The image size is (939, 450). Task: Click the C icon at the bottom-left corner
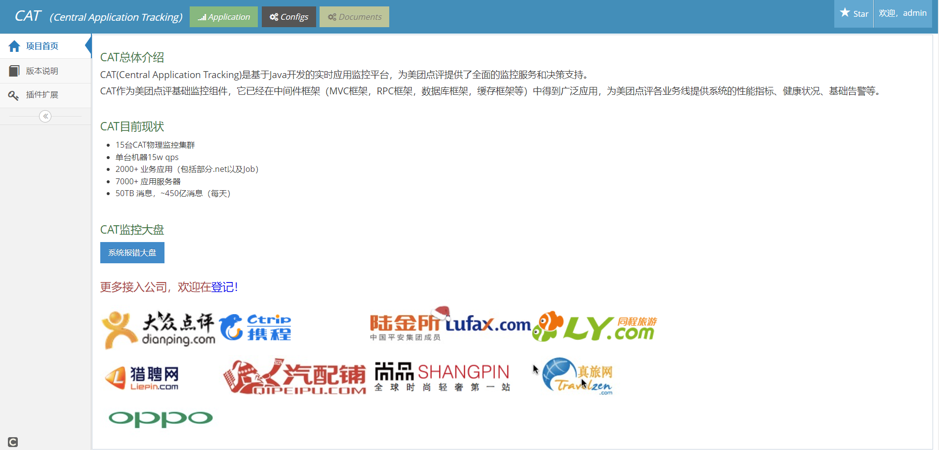[13, 442]
